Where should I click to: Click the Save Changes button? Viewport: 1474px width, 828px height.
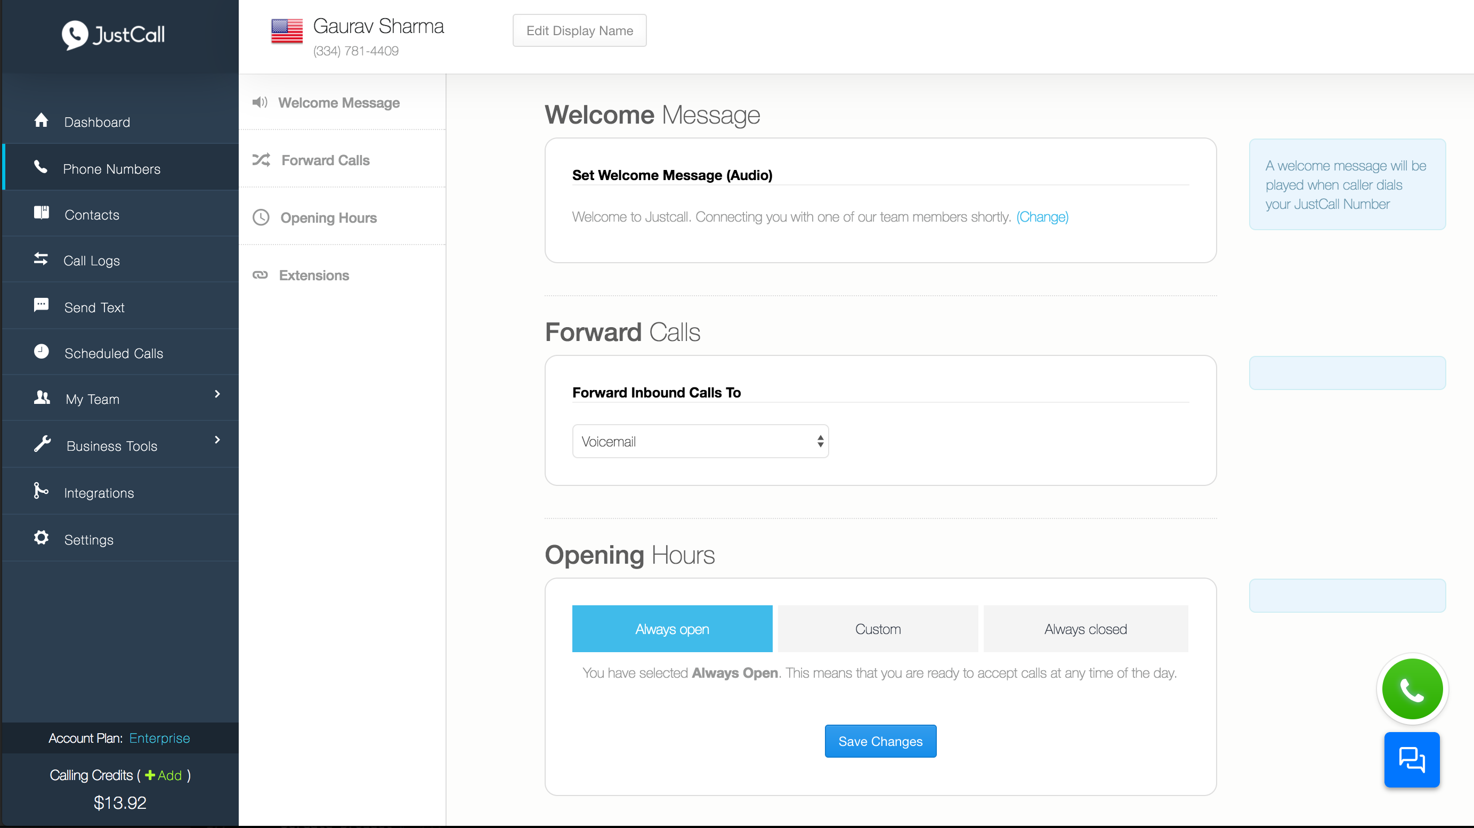pos(880,741)
